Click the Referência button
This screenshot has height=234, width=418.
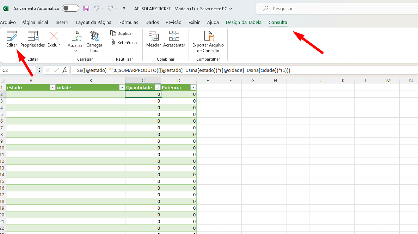[123, 43]
